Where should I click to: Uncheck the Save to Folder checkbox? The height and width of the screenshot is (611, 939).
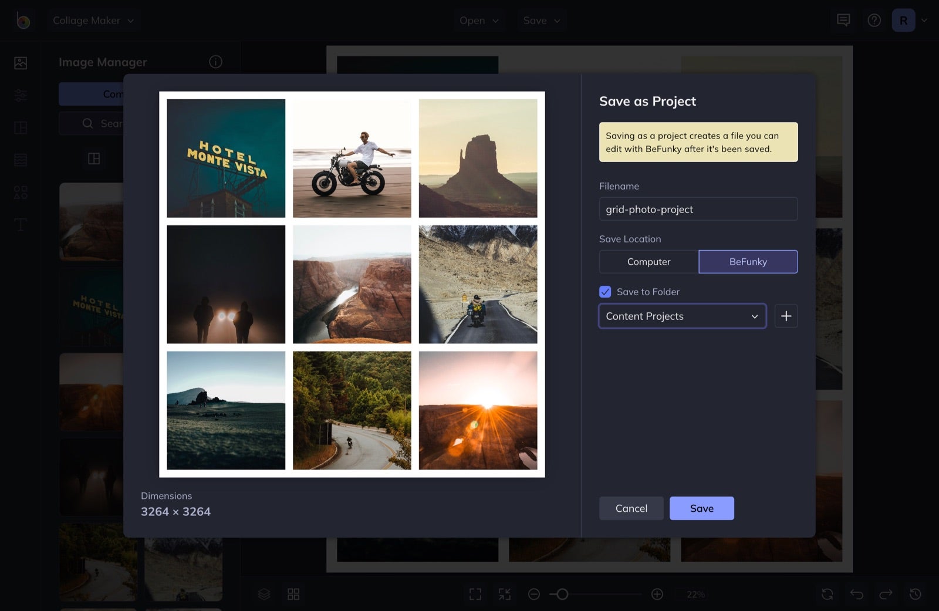[x=605, y=291]
